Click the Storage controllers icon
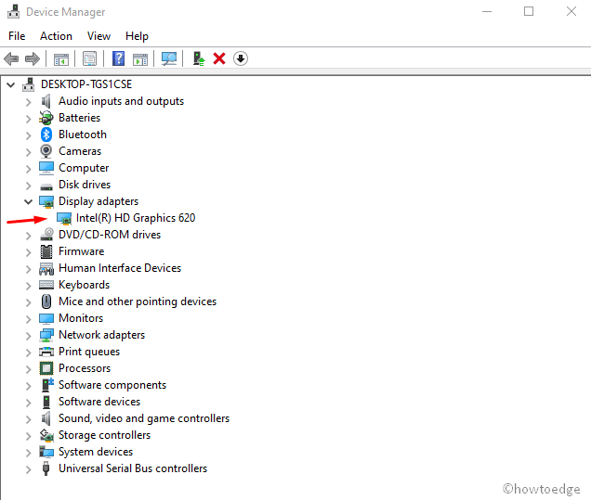The height and width of the screenshot is (500, 591). 46,435
